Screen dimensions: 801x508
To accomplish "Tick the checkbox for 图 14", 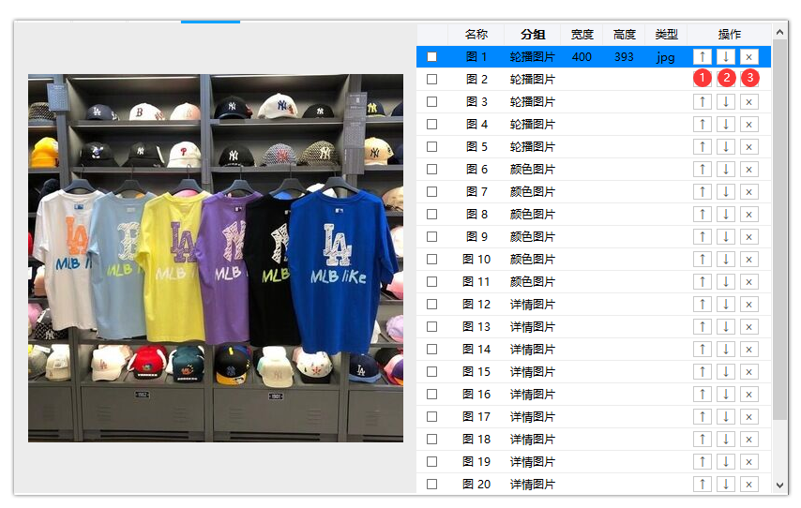I will (431, 349).
